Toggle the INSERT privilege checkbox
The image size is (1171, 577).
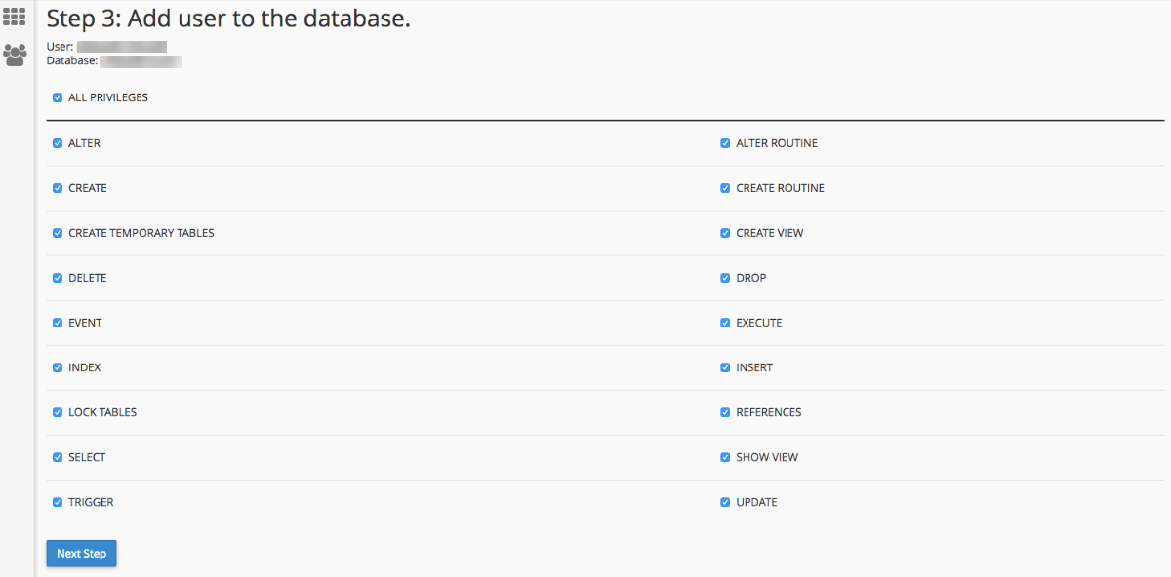click(x=725, y=367)
